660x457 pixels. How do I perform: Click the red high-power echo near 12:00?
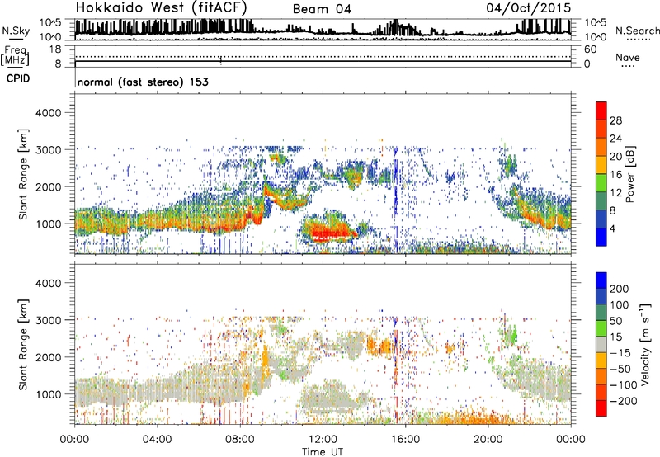(331, 232)
